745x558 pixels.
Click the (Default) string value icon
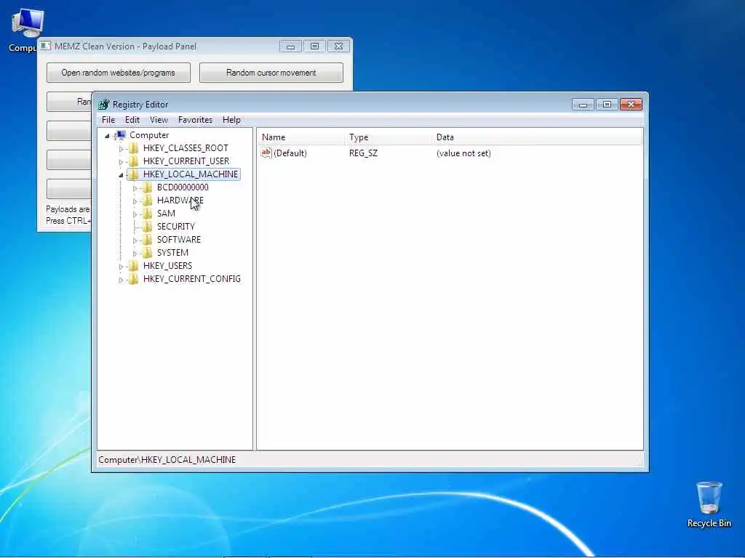266,153
